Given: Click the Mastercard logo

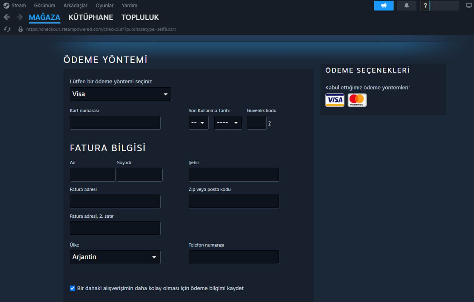Looking at the screenshot, I should 357,100.
